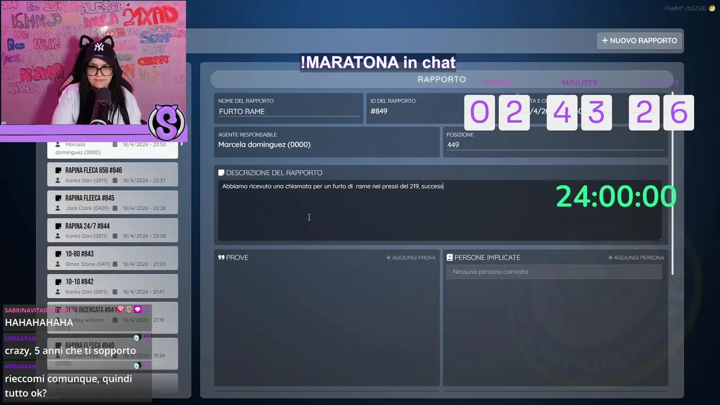The image size is (720, 405).
Task: Click the DESCRIZIONE DEL RAPPORTO note icon
Action: tap(221, 173)
